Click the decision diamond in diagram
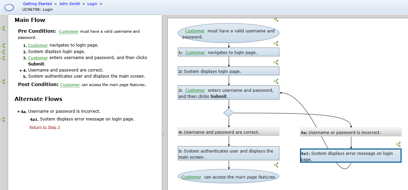The height and width of the screenshot is (190, 408). tap(229, 113)
